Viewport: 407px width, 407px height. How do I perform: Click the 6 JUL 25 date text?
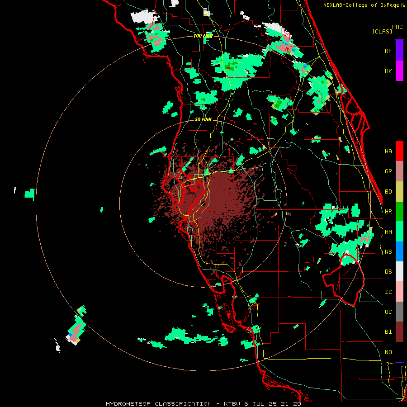(x=261, y=404)
